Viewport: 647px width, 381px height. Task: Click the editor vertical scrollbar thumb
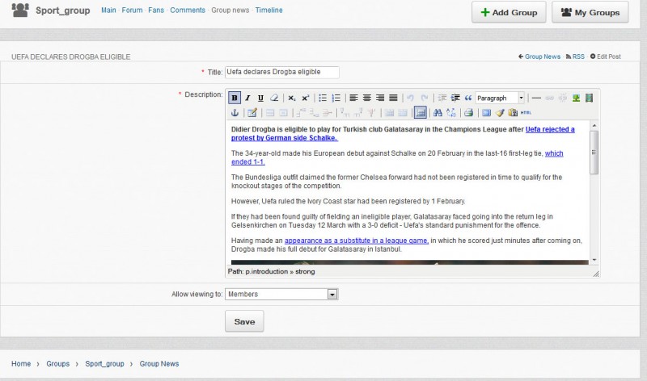click(594, 153)
